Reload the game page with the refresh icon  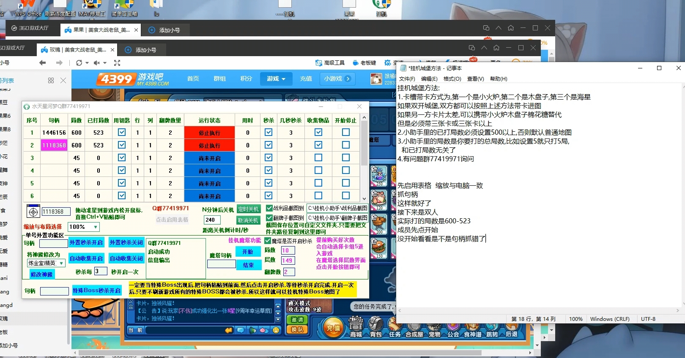(x=79, y=63)
